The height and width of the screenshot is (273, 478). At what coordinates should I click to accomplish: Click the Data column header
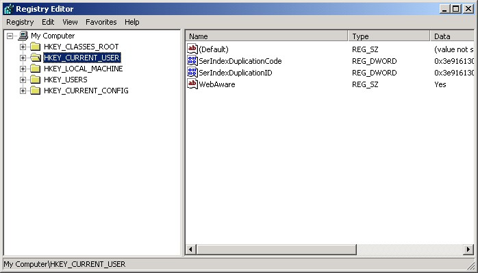tap(453, 36)
